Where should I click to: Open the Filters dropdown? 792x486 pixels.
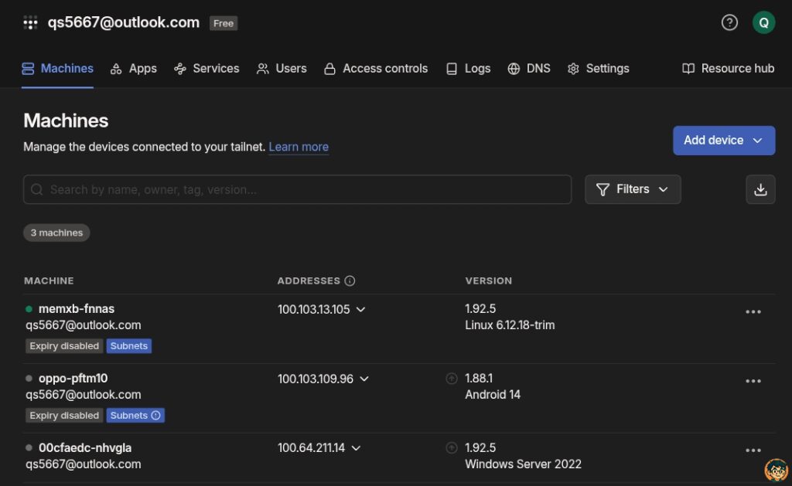(633, 189)
